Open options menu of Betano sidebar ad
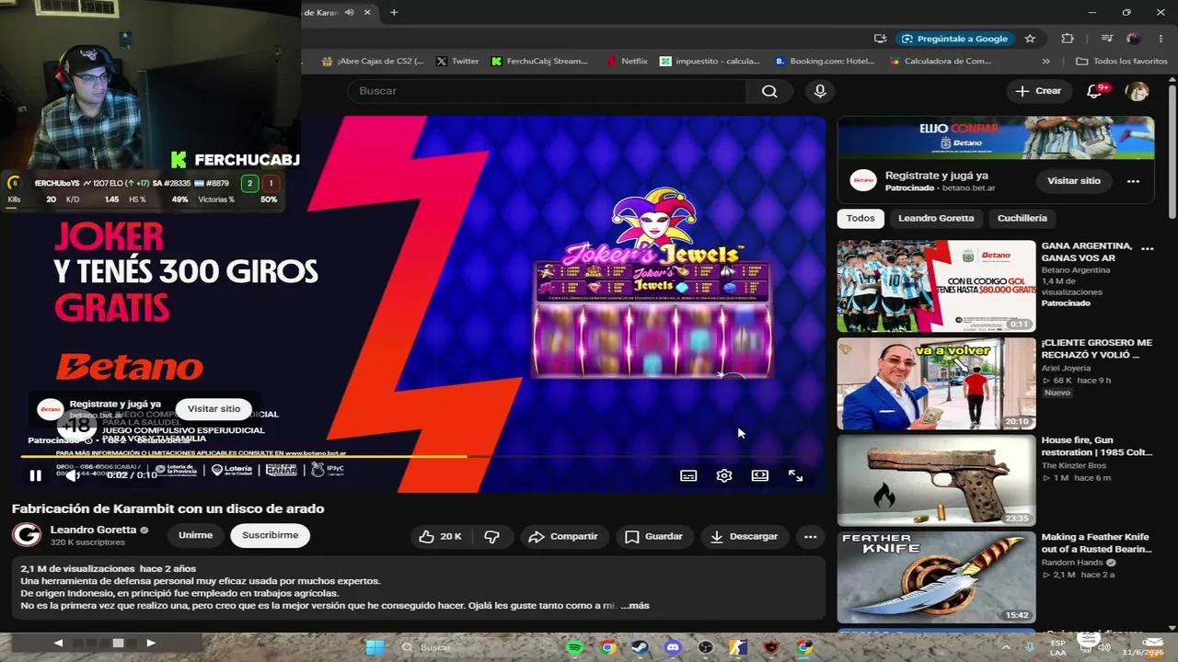 1133,181
